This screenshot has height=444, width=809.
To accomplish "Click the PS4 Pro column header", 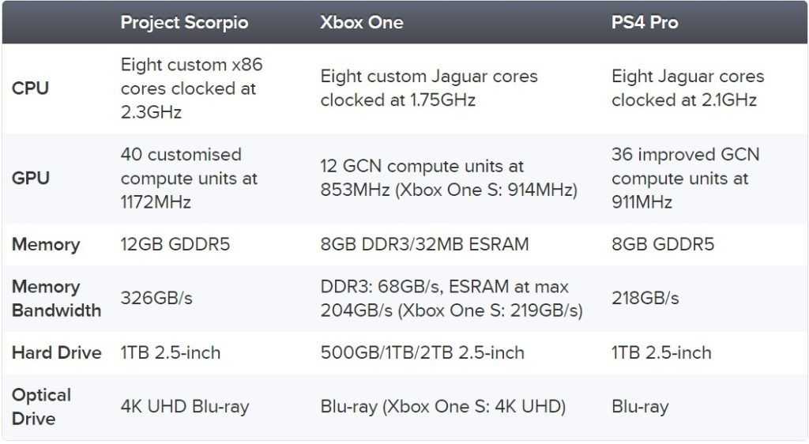I will [644, 22].
